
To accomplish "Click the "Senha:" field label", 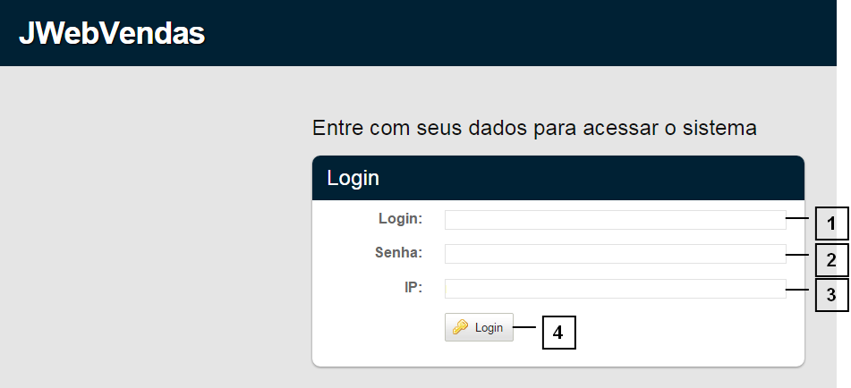I will (398, 253).
